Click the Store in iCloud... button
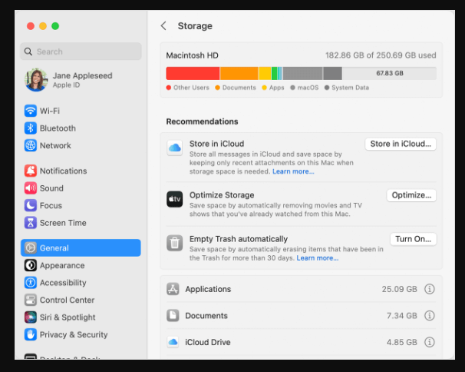Viewport: 465px width, 372px height. 401,144
